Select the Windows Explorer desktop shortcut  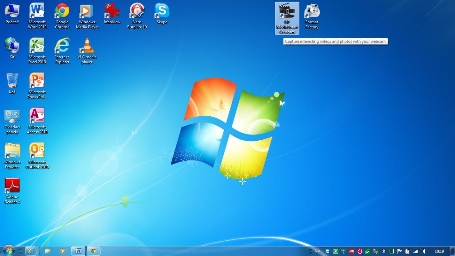coord(12,156)
